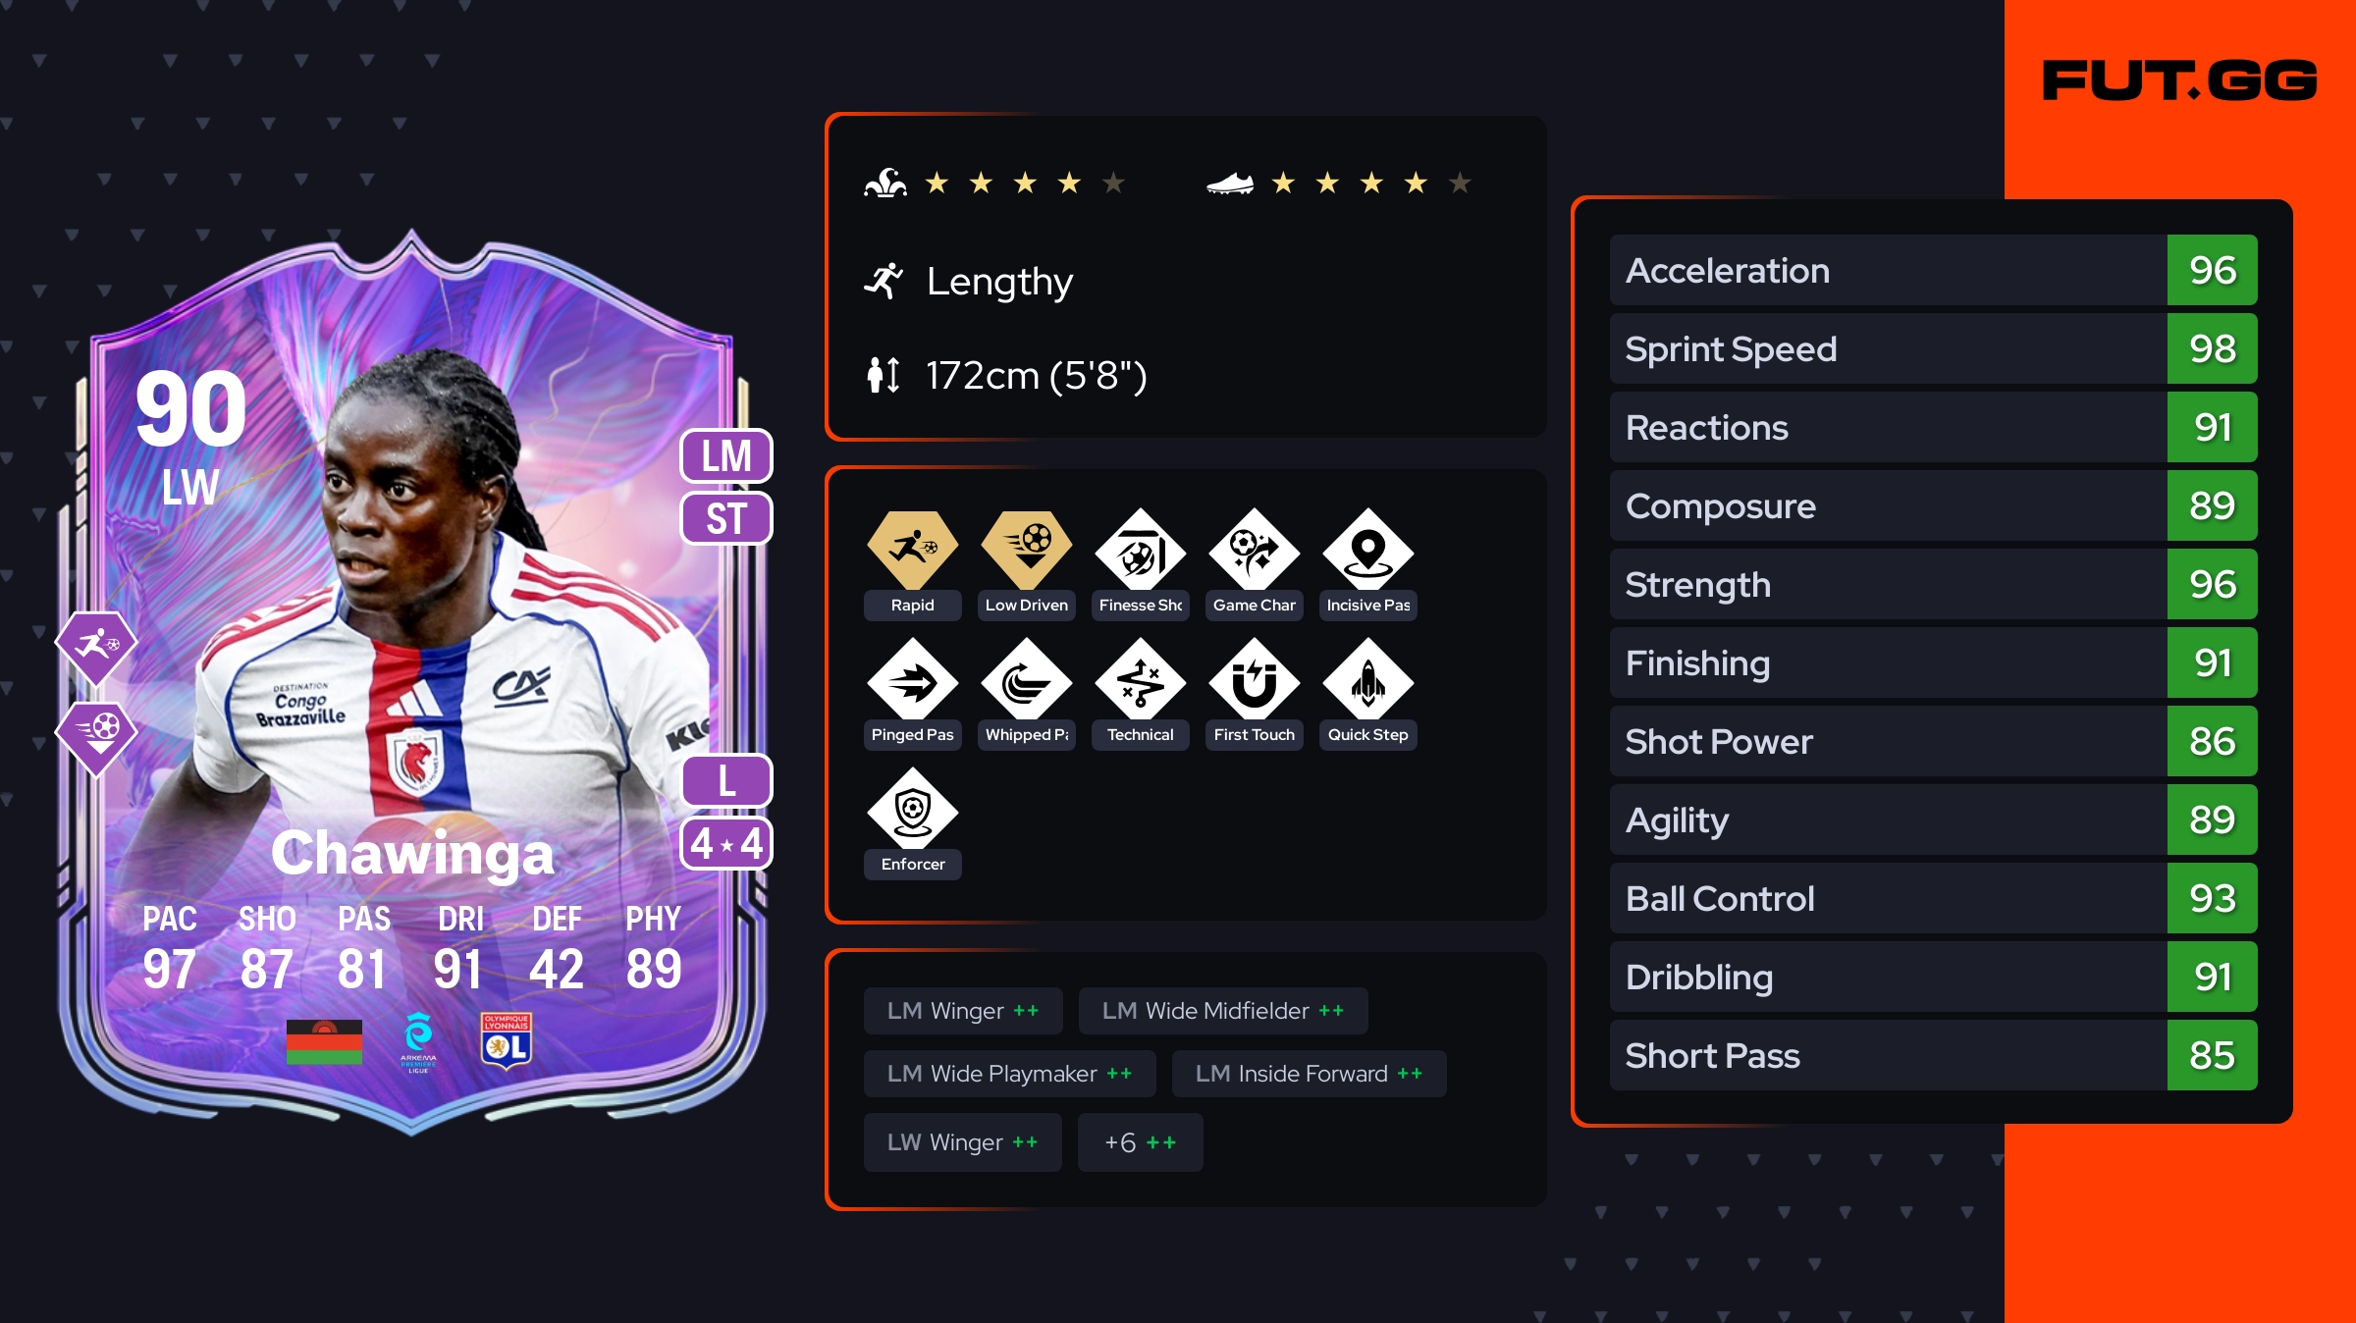2356x1323 pixels.
Task: Select the Quick Step playstyle icon
Action: [1368, 679]
